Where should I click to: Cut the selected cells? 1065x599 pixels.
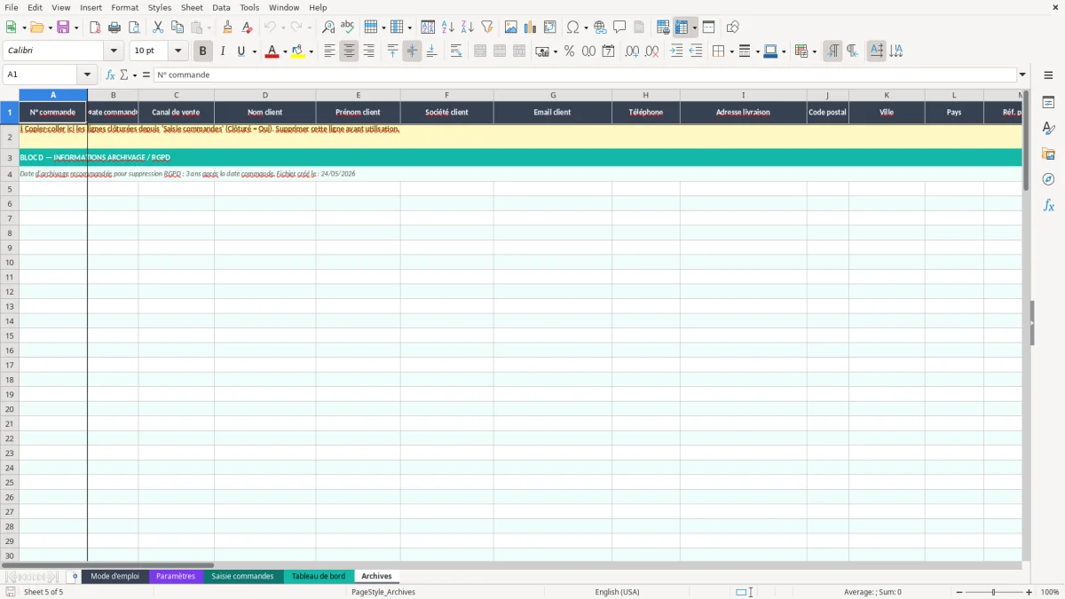point(158,28)
